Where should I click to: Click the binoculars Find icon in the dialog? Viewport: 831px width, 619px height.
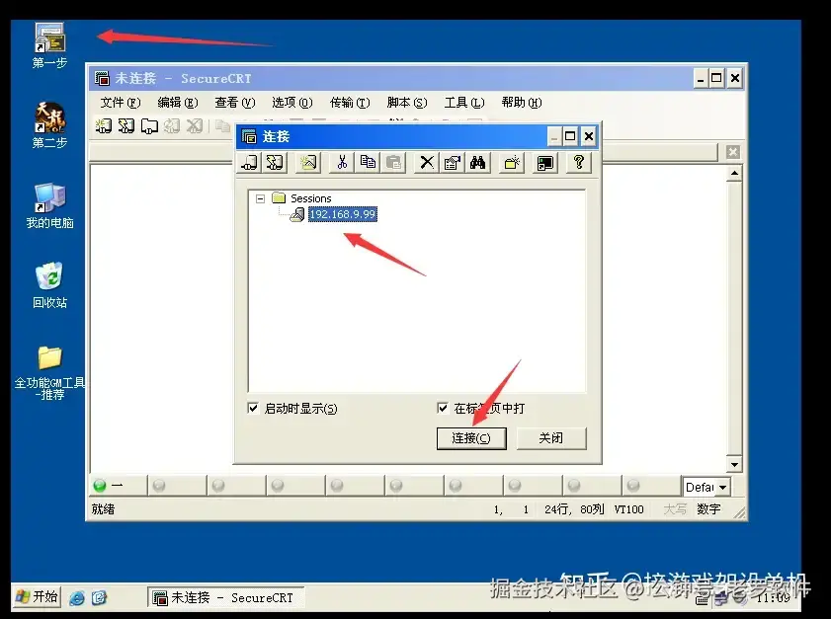point(477,162)
